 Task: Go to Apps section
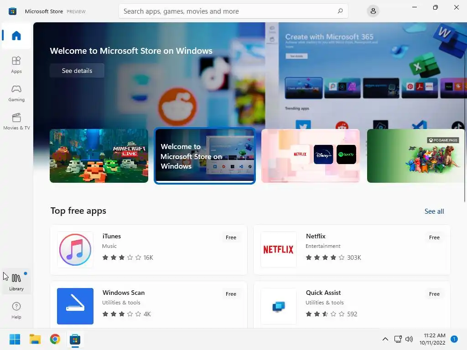pos(16,65)
